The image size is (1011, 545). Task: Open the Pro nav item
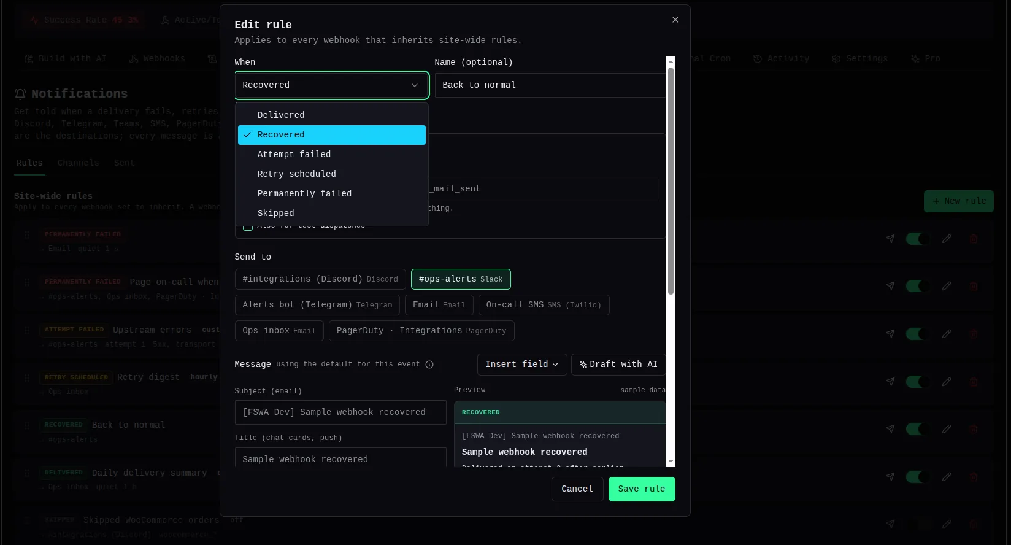(x=925, y=59)
